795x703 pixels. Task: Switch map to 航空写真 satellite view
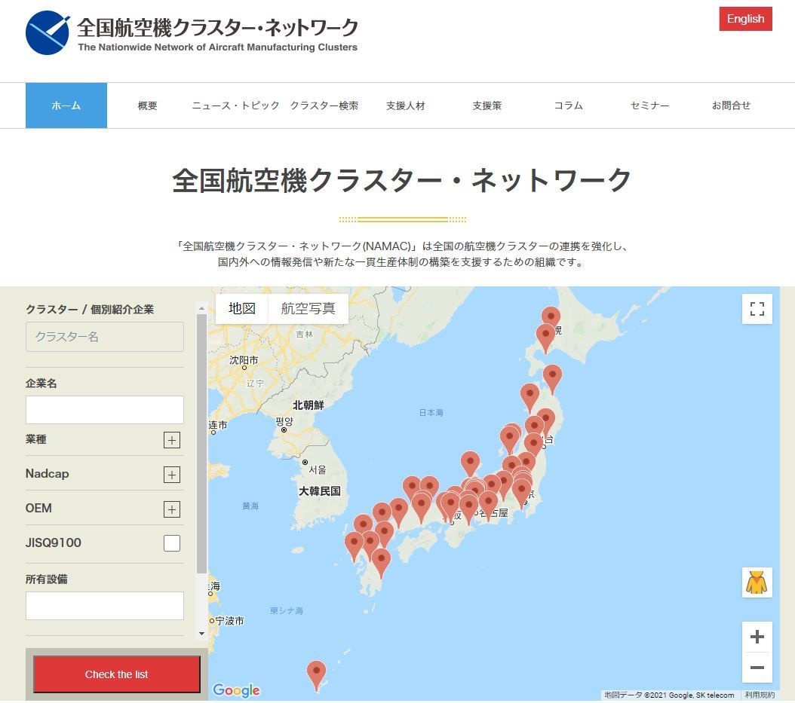click(x=308, y=308)
